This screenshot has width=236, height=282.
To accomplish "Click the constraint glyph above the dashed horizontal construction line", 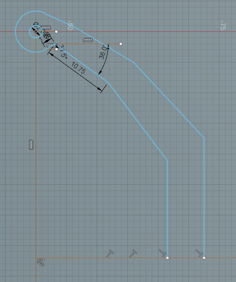I will pyautogui.click(x=88, y=40).
